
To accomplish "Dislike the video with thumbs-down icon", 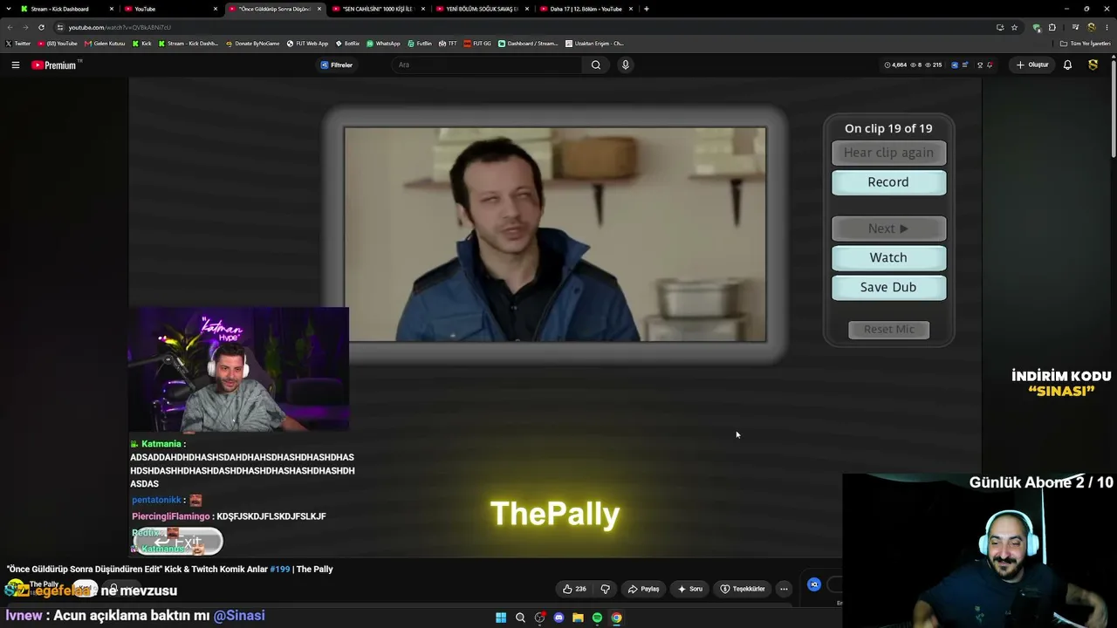I will [605, 589].
